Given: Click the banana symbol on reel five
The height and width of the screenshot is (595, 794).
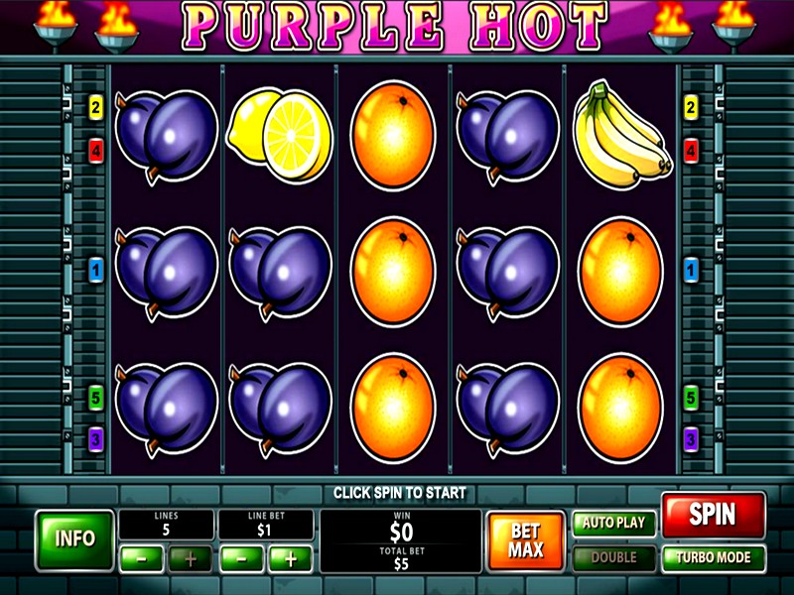Looking at the screenshot, I should 622,134.
